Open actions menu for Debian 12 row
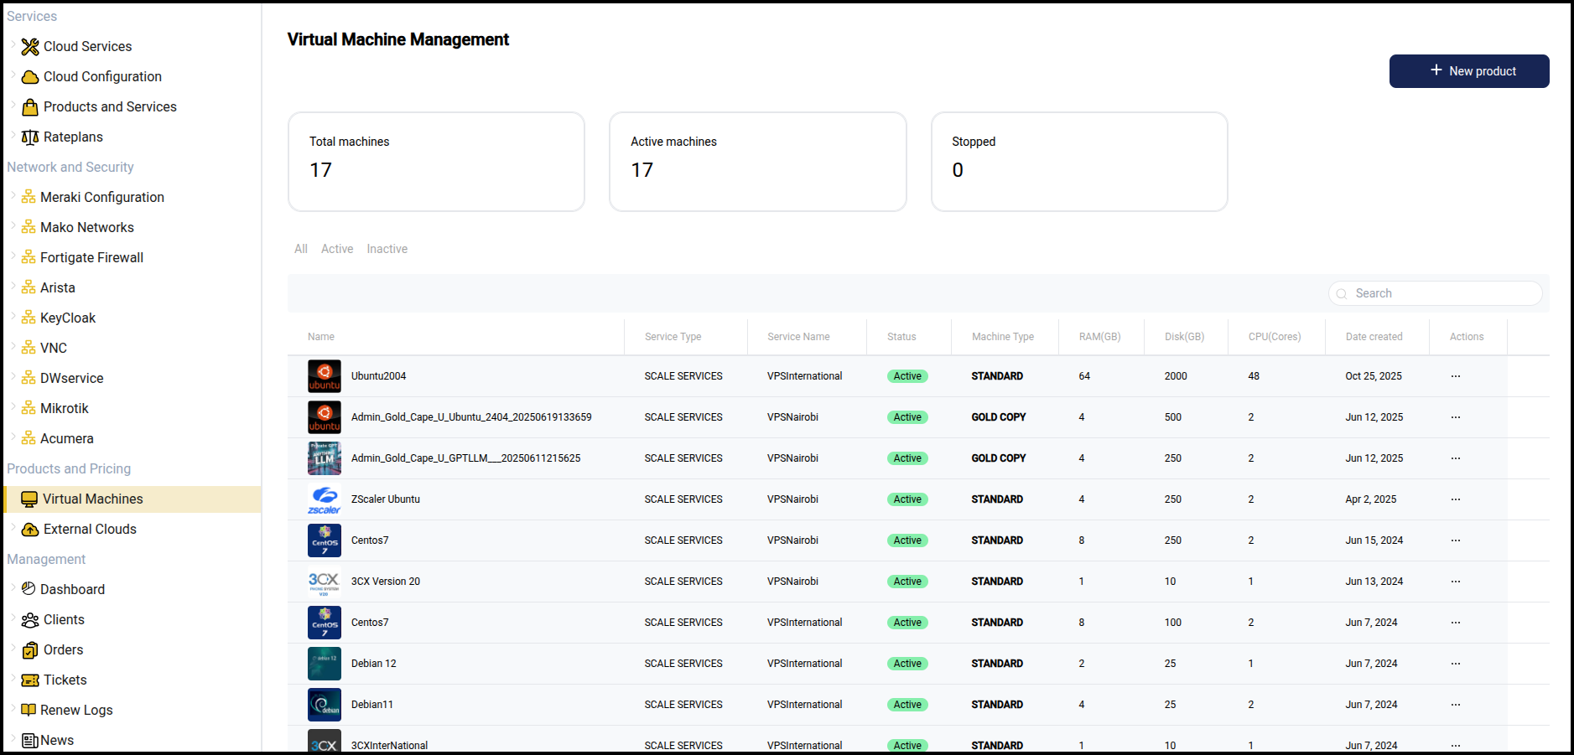The image size is (1574, 755). (x=1456, y=664)
